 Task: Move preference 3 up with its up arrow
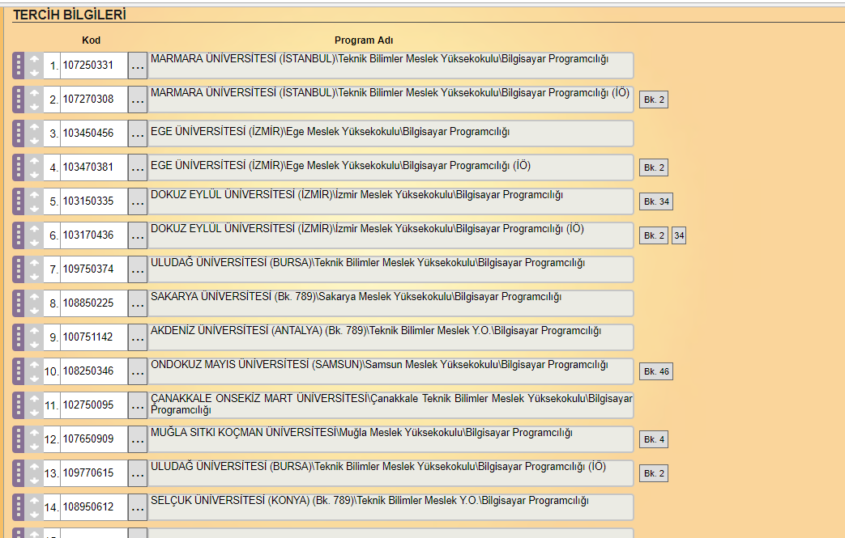34,127
